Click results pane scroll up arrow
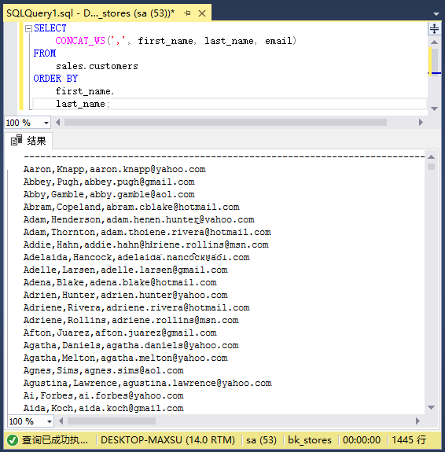The image size is (445, 452). 431,157
